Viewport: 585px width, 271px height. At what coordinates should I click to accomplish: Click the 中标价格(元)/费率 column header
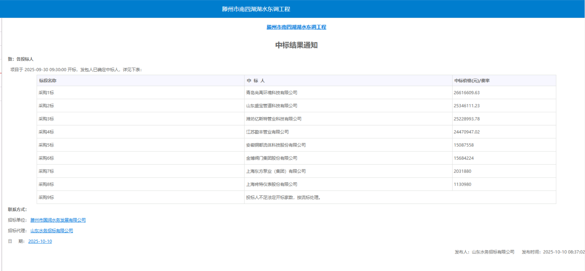pyautogui.click(x=473, y=80)
